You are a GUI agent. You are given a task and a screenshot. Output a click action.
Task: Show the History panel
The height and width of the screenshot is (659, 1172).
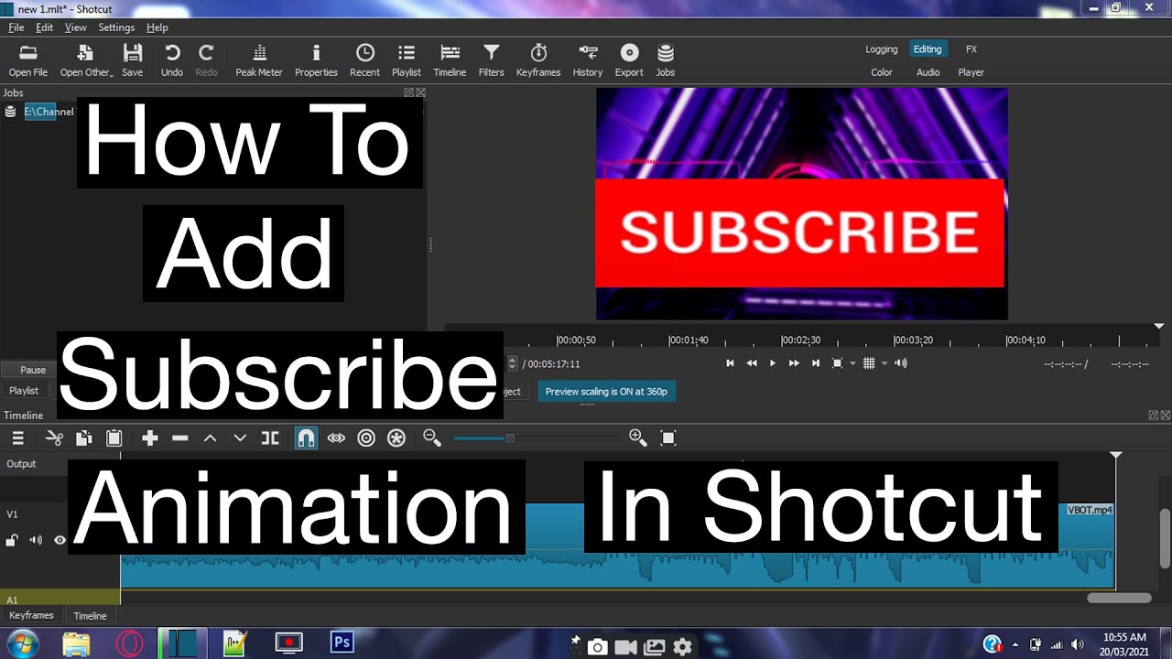click(588, 60)
